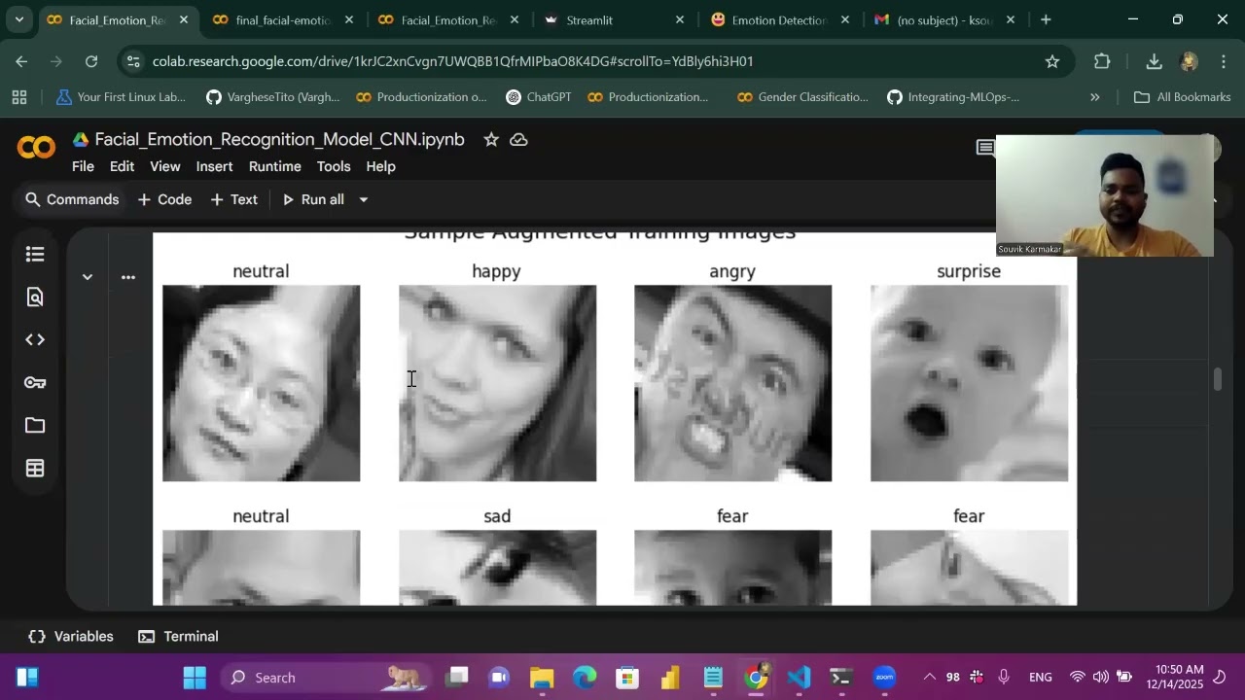Open the Runtime menu

274,167
